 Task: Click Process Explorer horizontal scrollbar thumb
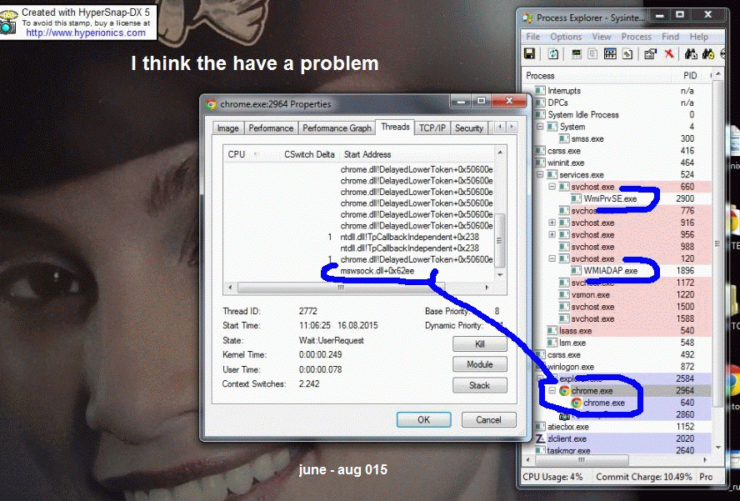pyautogui.click(x=582, y=459)
